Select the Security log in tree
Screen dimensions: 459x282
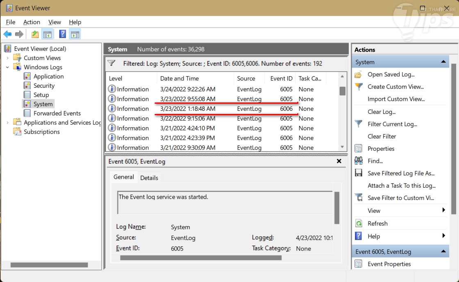click(44, 86)
